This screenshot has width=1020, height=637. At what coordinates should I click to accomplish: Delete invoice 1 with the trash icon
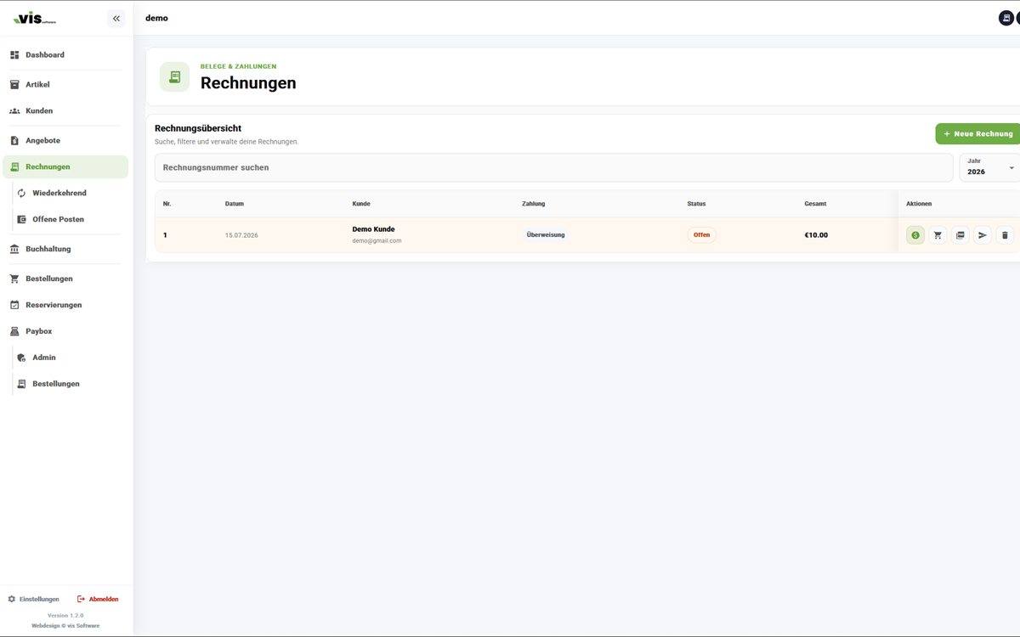(1005, 235)
